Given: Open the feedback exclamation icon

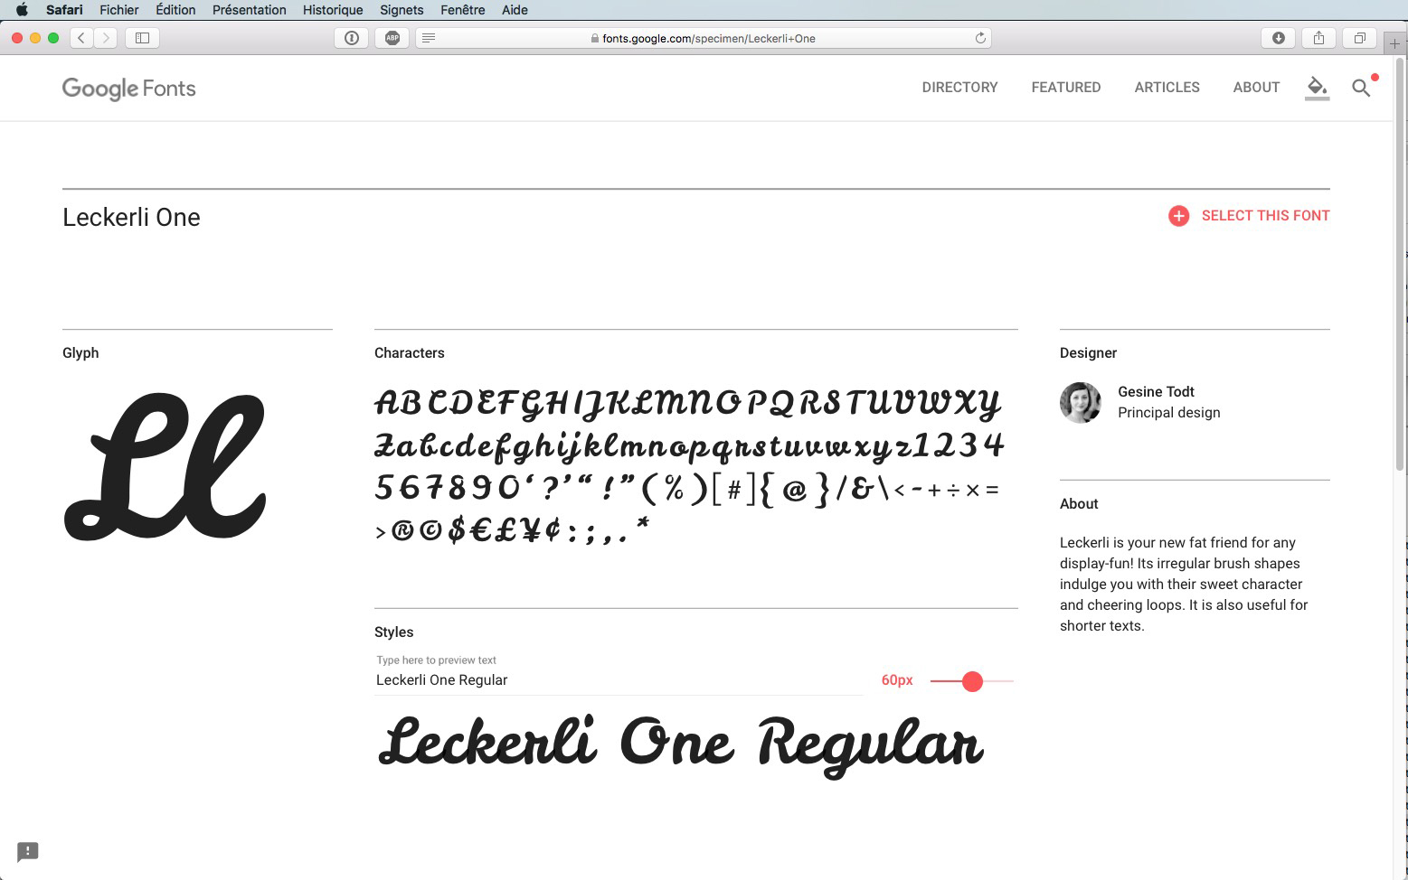Looking at the screenshot, I should (28, 852).
